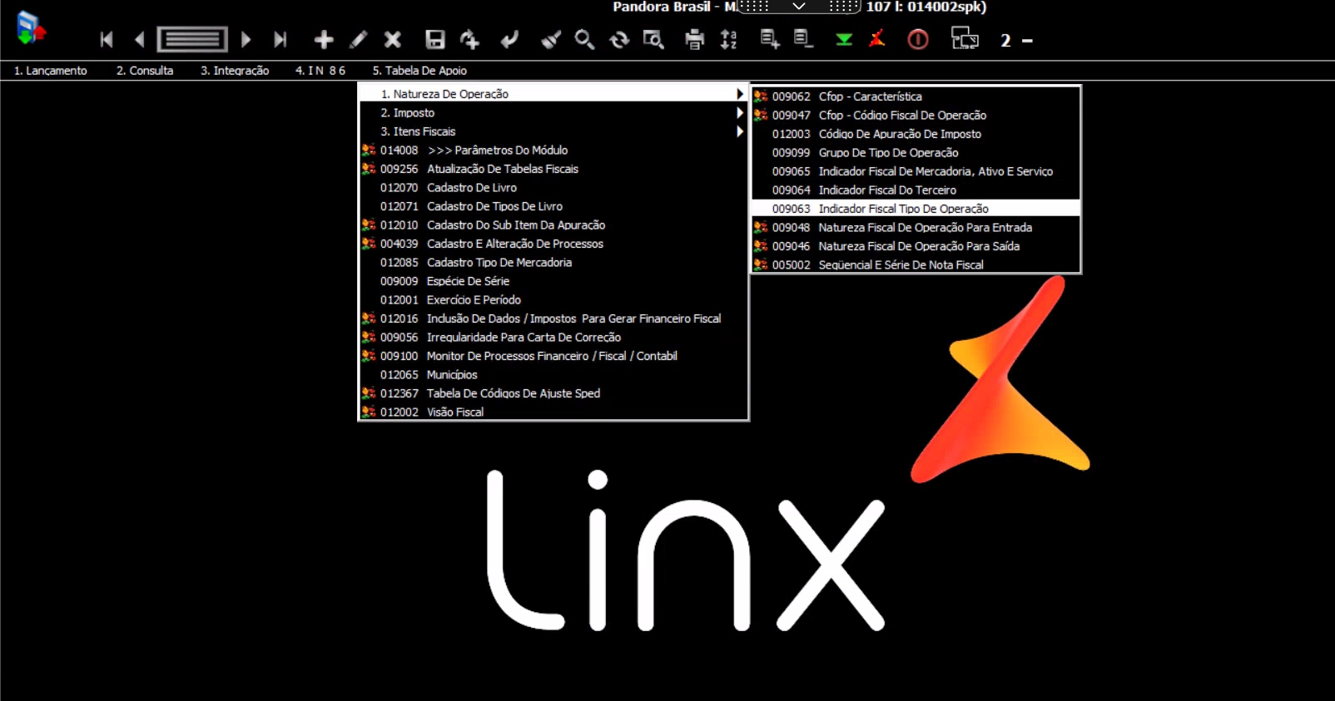Click the refresh arrows icon
The width and height of the screenshot is (1335, 701).
tap(619, 39)
